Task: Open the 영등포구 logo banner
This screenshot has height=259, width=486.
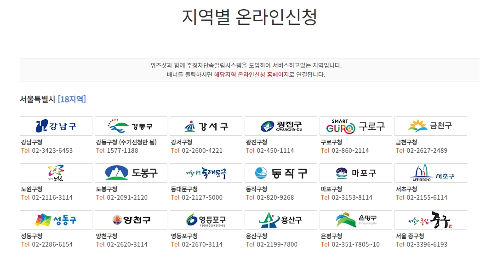Action: click(206, 220)
